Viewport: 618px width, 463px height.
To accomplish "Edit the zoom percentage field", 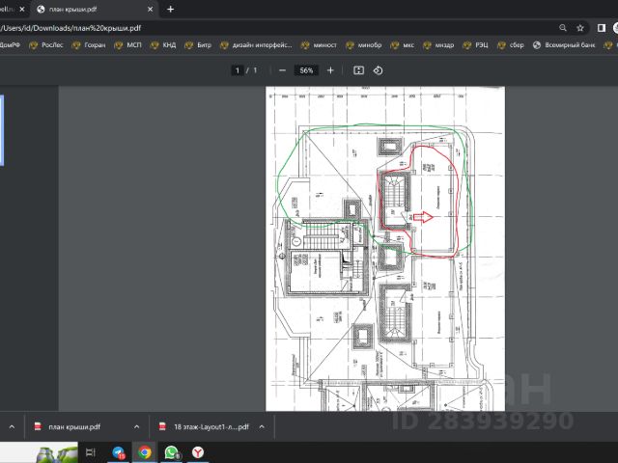I will (x=307, y=70).
